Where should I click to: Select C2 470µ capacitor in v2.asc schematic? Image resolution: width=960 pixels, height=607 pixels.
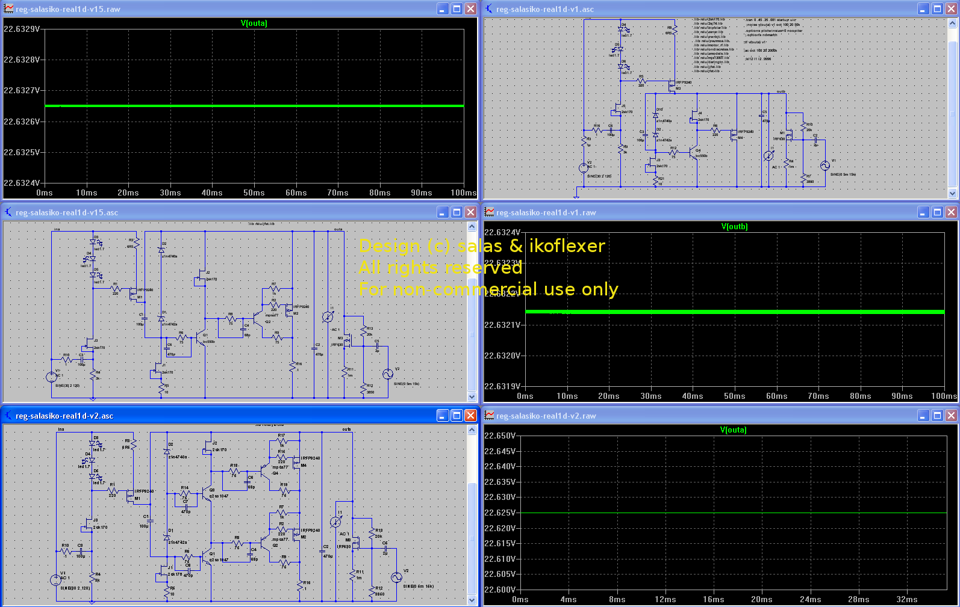click(321, 552)
